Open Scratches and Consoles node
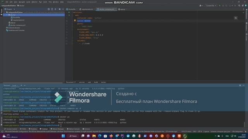 tap(15, 30)
